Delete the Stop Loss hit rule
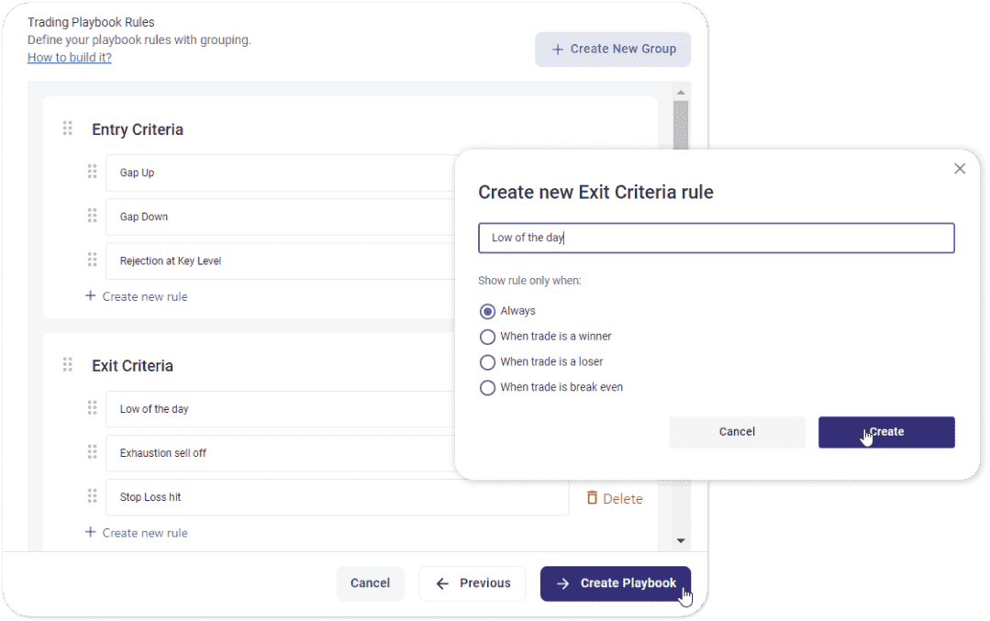 [x=615, y=498]
